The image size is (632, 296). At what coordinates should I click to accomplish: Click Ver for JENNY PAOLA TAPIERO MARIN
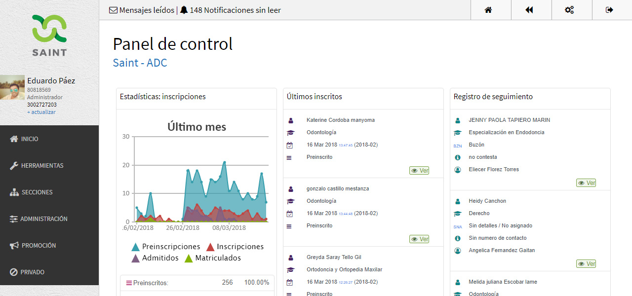point(586,183)
